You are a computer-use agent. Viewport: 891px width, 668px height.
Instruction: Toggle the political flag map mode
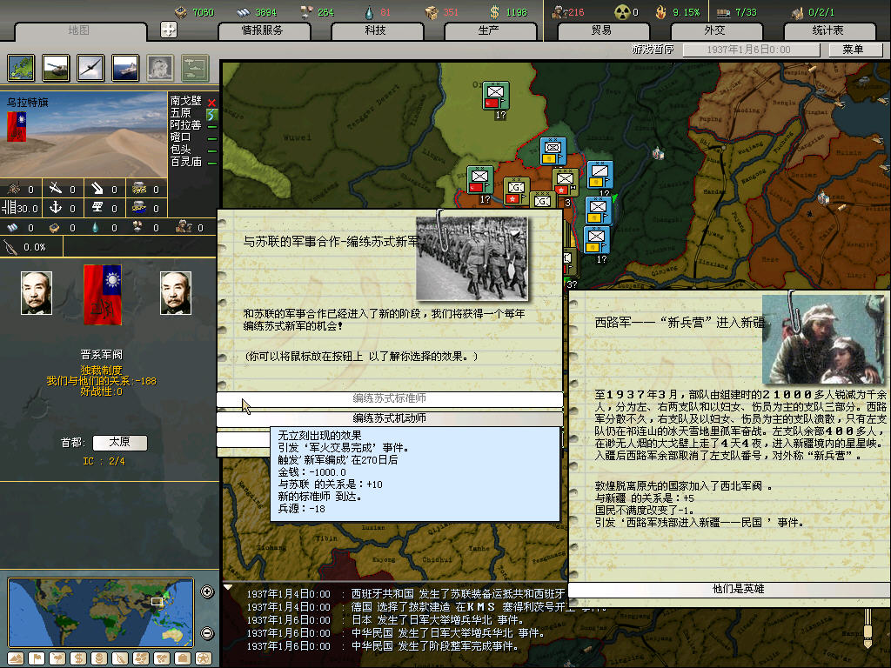pyautogui.click(x=37, y=658)
